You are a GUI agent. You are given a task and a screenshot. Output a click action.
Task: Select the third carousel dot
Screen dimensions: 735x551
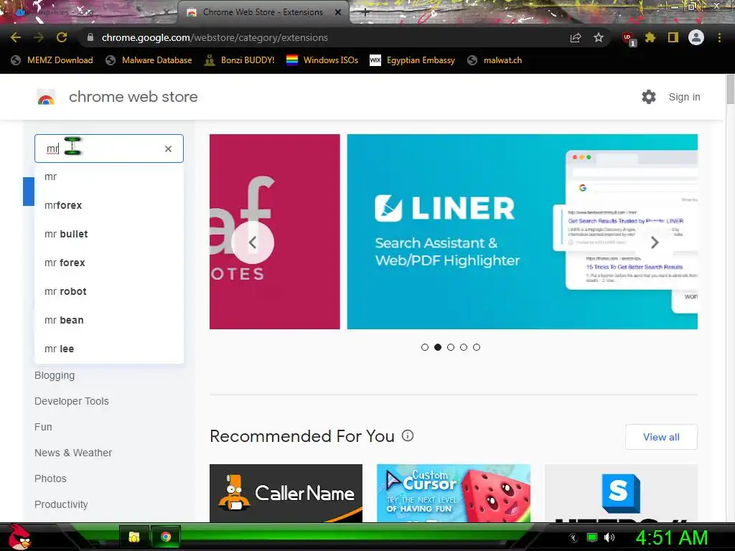(451, 347)
